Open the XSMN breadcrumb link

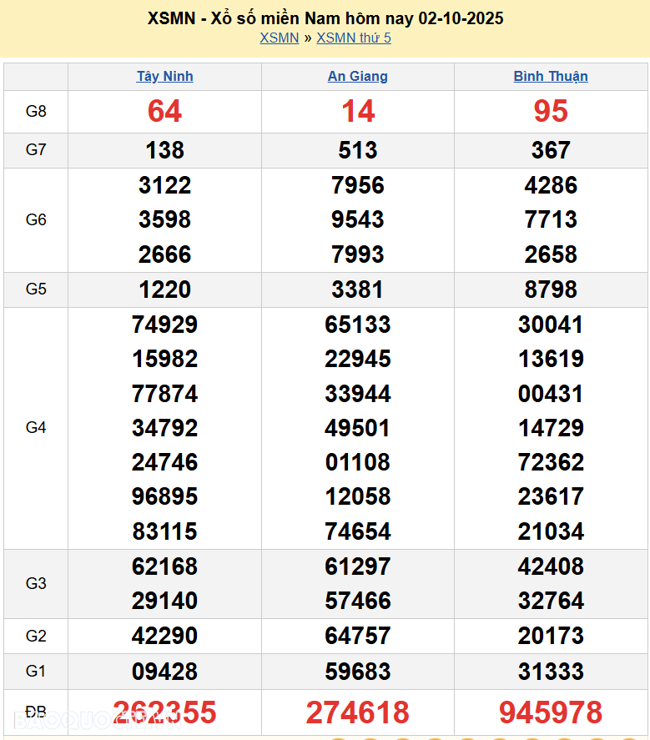click(x=279, y=38)
